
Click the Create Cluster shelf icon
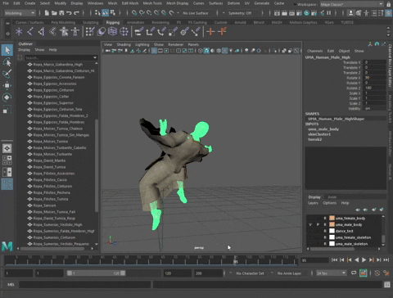tap(124, 32)
